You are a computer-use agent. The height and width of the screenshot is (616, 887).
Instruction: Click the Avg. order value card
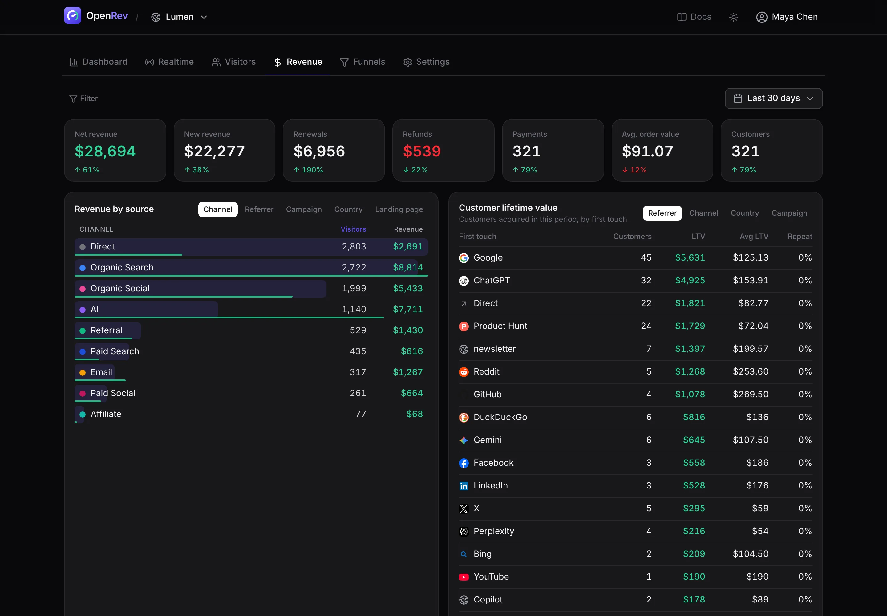662,150
